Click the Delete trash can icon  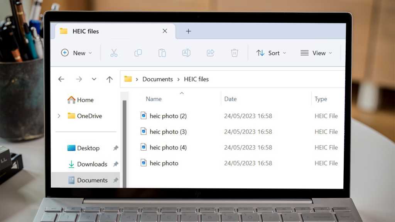[234, 53]
